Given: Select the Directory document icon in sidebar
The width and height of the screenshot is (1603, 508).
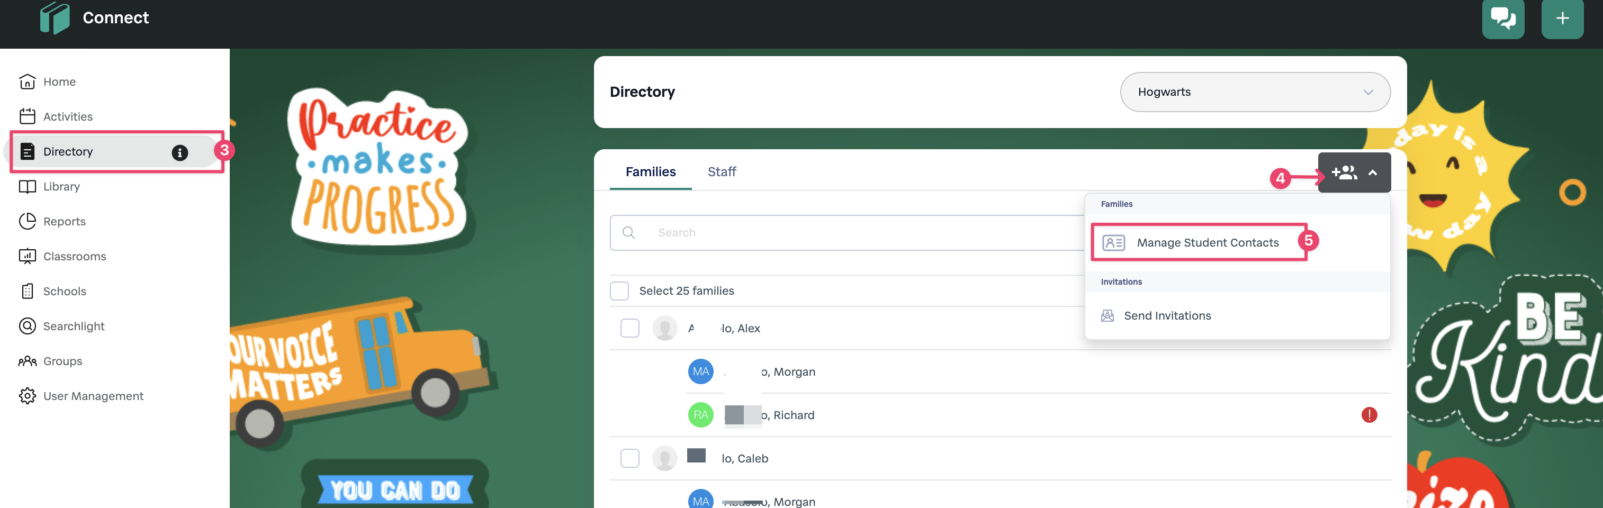Looking at the screenshot, I should coord(28,151).
